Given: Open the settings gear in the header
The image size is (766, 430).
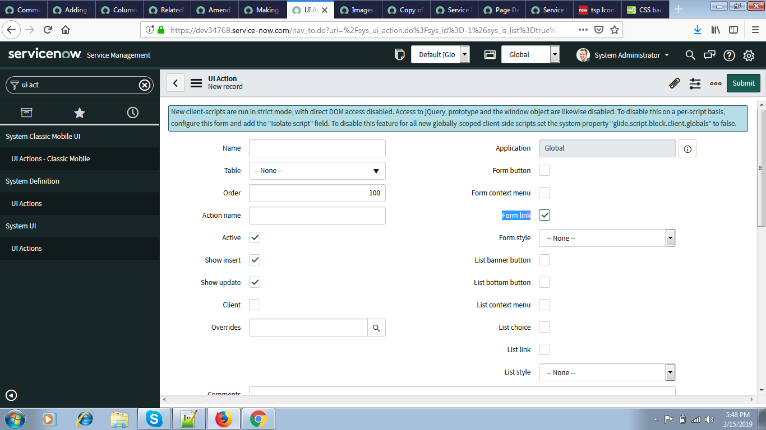Looking at the screenshot, I should coord(749,55).
